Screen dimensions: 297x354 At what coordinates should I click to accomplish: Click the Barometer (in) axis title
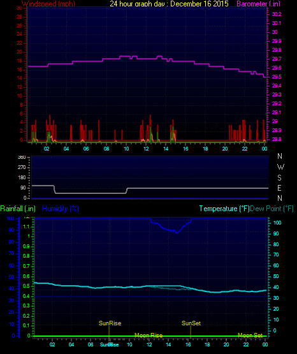pos(258,4)
